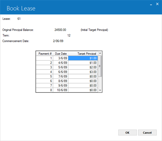Screen dimensions: 162x141
Task: Click the scroll down arrow in the payment table
Action: pyautogui.click(x=100, y=90)
